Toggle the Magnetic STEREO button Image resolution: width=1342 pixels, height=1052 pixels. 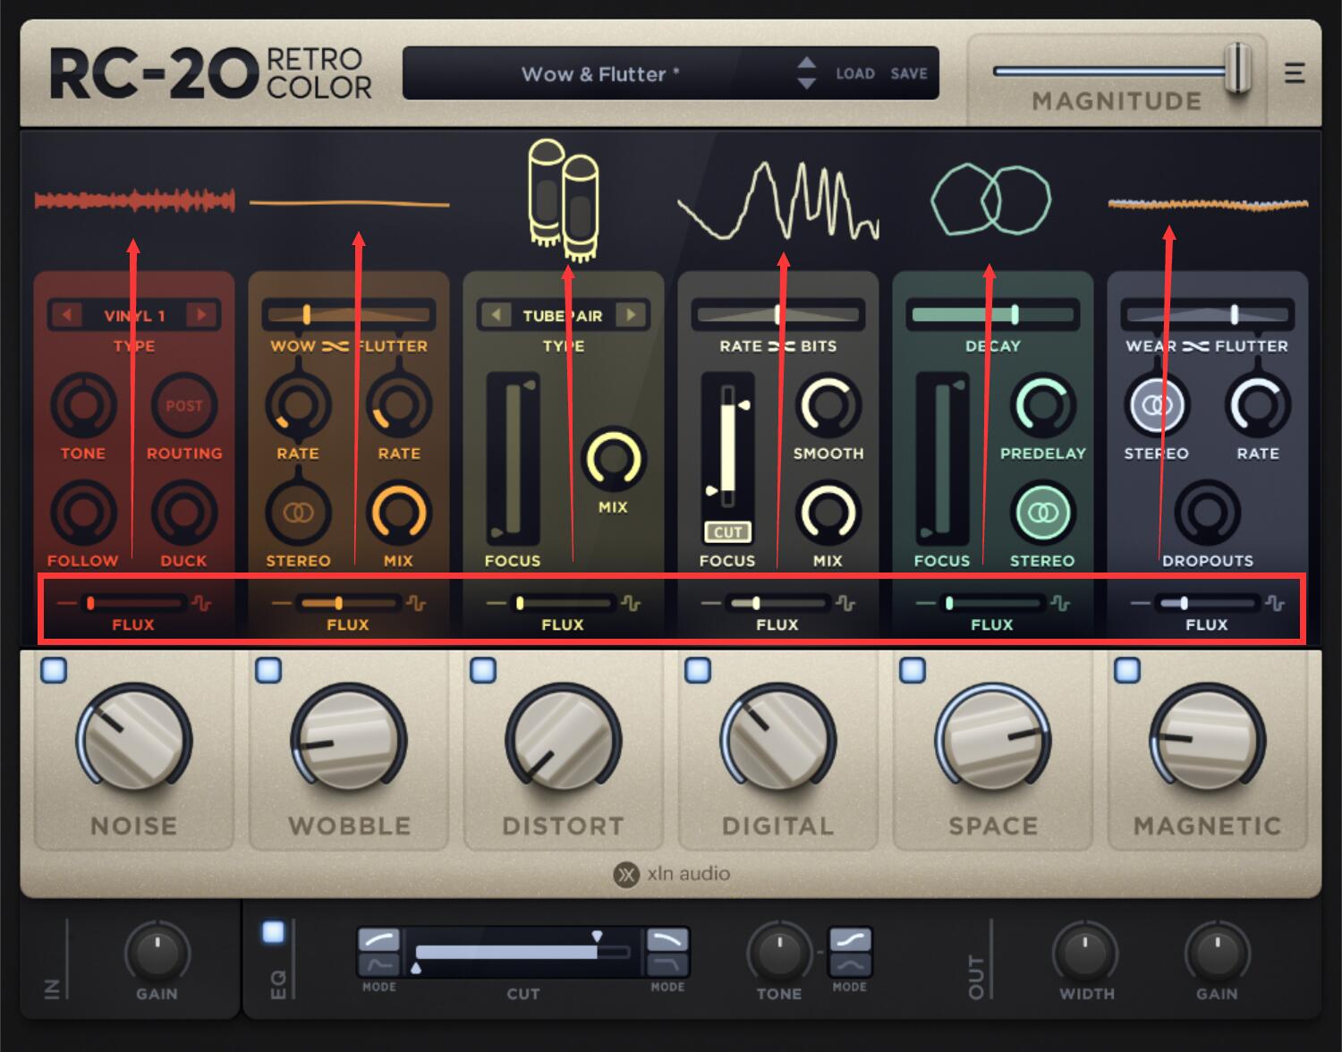[x=1157, y=406]
